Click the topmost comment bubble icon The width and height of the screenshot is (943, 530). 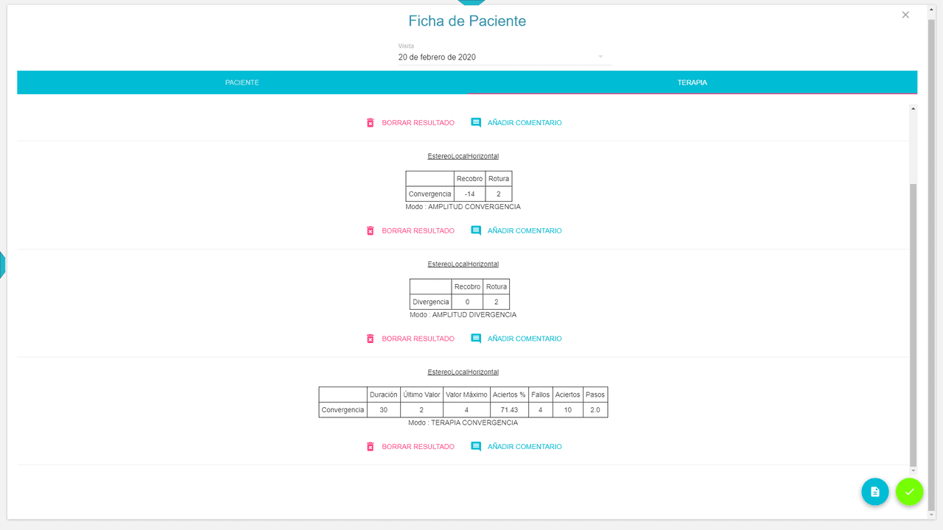click(476, 123)
